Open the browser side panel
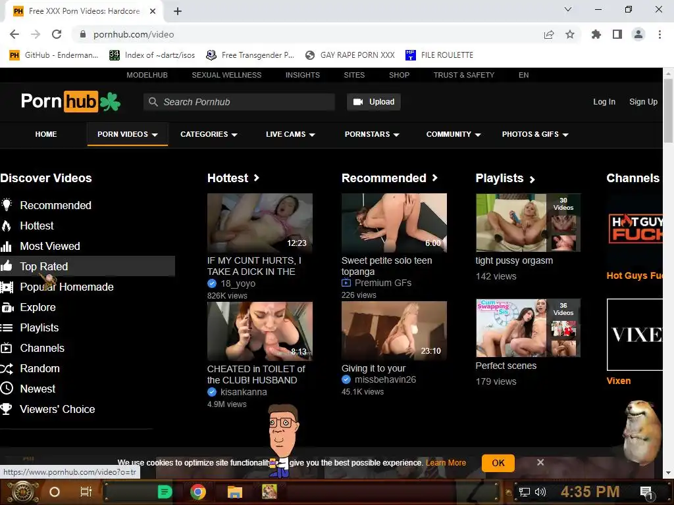Image resolution: width=674 pixels, height=505 pixels. pyautogui.click(x=617, y=34)
